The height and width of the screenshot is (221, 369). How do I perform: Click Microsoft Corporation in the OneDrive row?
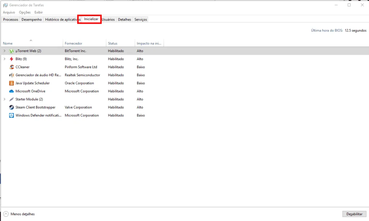point(82,91)
